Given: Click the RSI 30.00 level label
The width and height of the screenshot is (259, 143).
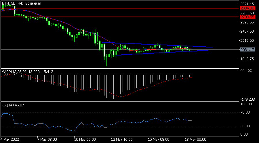Looking at the screenshot, I should (245, 126).
